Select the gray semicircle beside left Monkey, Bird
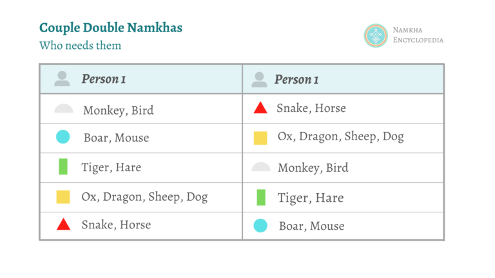The height and width of the screenshot is (278, 495). coord(63,108)
